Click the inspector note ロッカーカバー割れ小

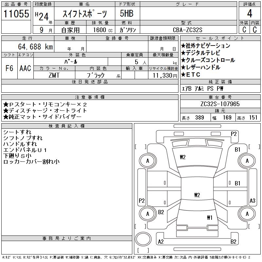coord(31,161)
